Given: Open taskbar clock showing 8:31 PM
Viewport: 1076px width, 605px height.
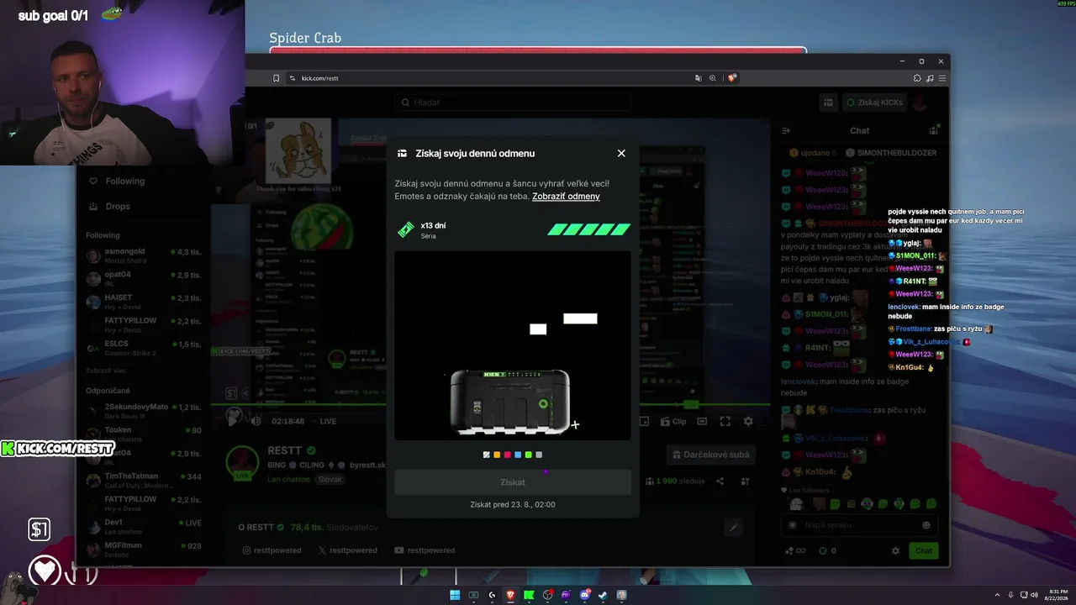Looking at the screenshot, I should 1055,595.
